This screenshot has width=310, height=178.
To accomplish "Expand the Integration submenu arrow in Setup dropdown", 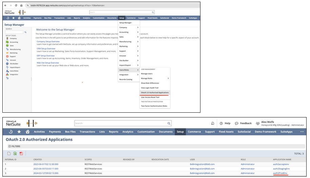I will 138,75.
